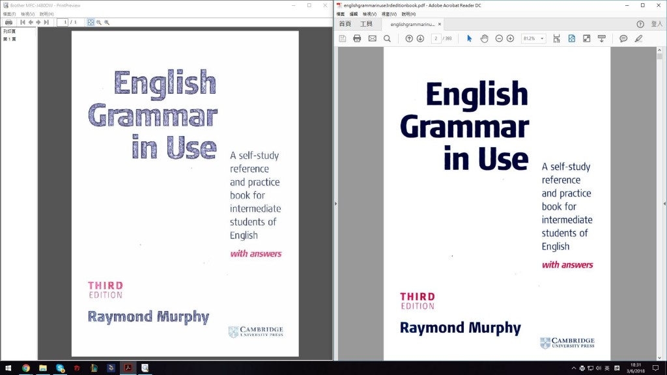The image size is (667, 375).
Task: Jump to last page in PrintPreview
Action: tap(46, 22)
